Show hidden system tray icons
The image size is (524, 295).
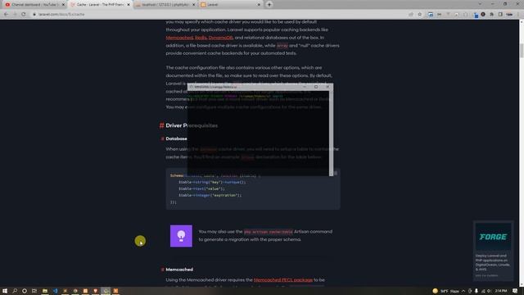coord(463,291)
